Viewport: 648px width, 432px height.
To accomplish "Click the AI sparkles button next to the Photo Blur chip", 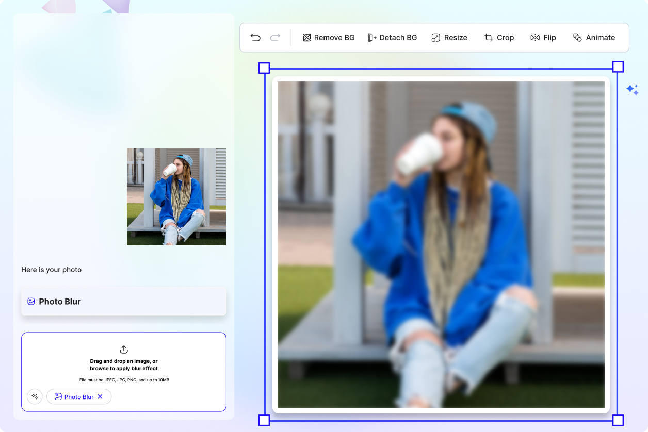I will point(35,396).
